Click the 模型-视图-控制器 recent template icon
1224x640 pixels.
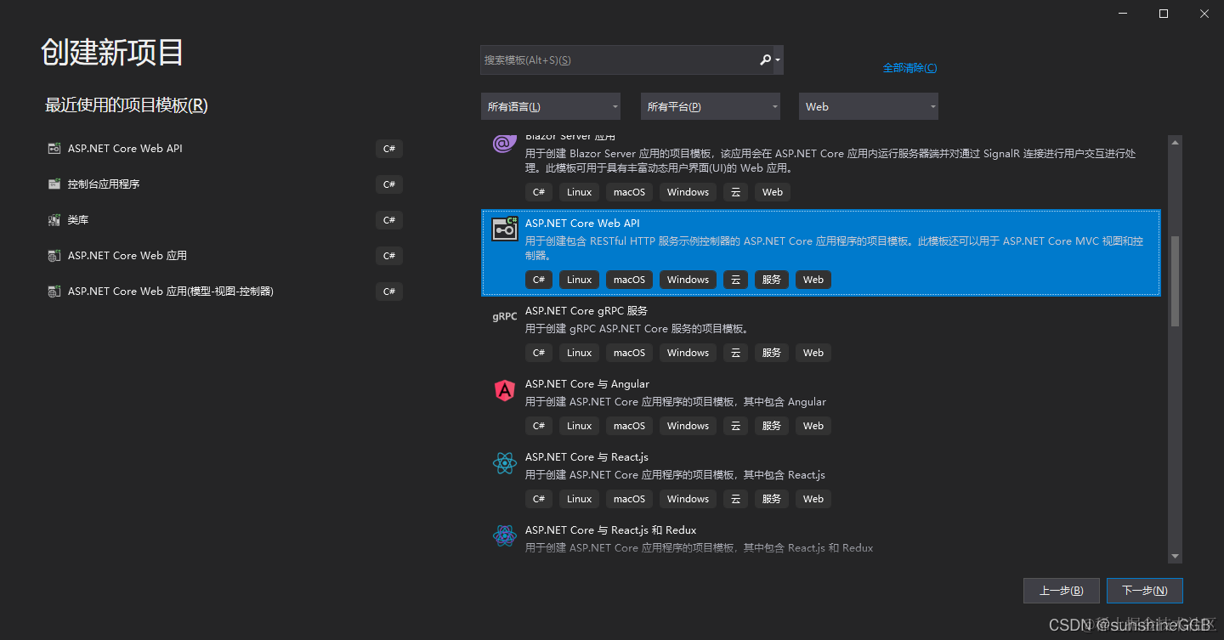pos(54,292)
